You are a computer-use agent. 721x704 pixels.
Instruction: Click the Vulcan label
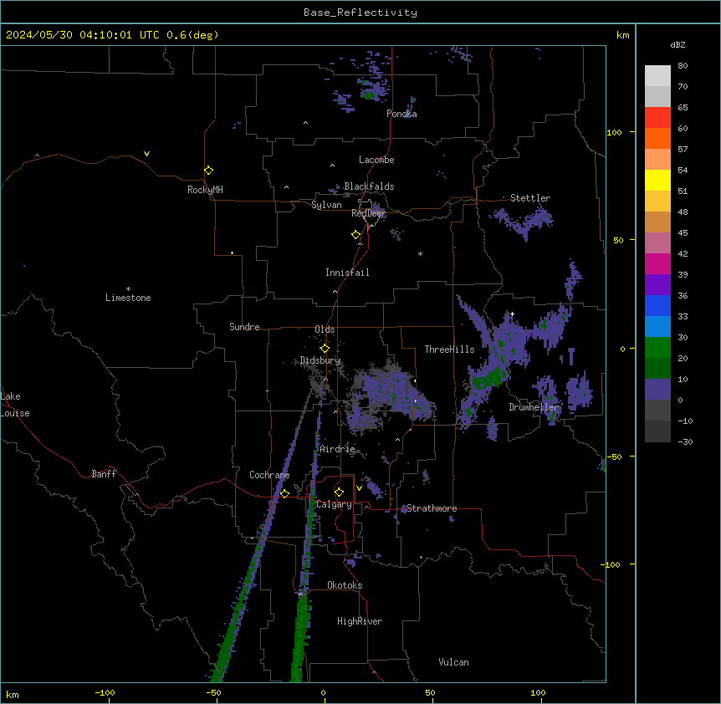point(453,662)
